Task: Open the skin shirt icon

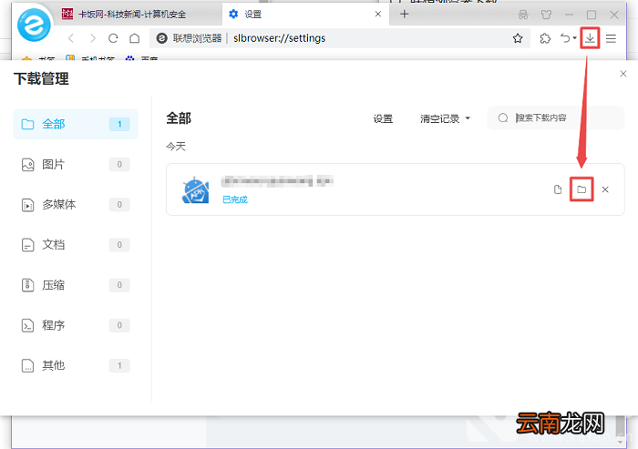Action: (546, 15)
